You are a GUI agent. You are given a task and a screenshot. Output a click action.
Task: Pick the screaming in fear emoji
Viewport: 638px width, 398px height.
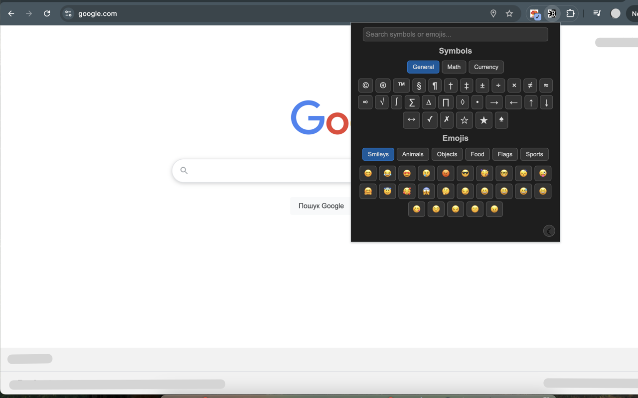(x=426, y=191)
